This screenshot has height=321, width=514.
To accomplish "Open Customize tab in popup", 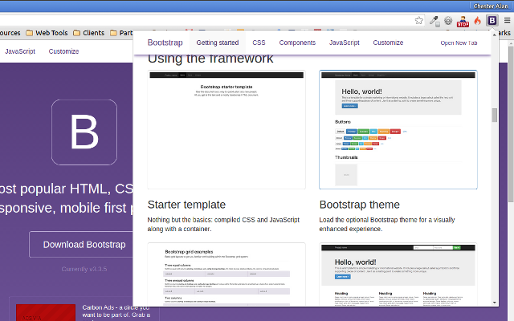I will pos(388,43).
